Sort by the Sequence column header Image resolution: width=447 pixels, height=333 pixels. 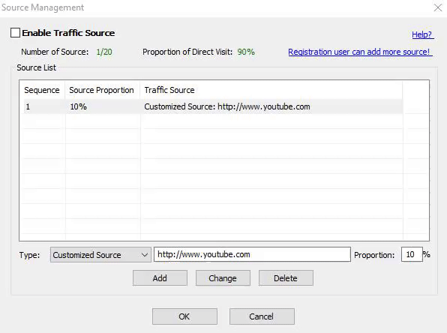(x=42, y=90)
